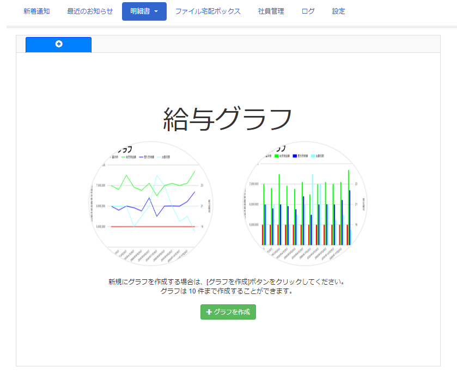Image resolution: width=457 pixels, height=380 pixels.
Task: Click the plus icon on the blue tab
Action: tap(59, 44)
